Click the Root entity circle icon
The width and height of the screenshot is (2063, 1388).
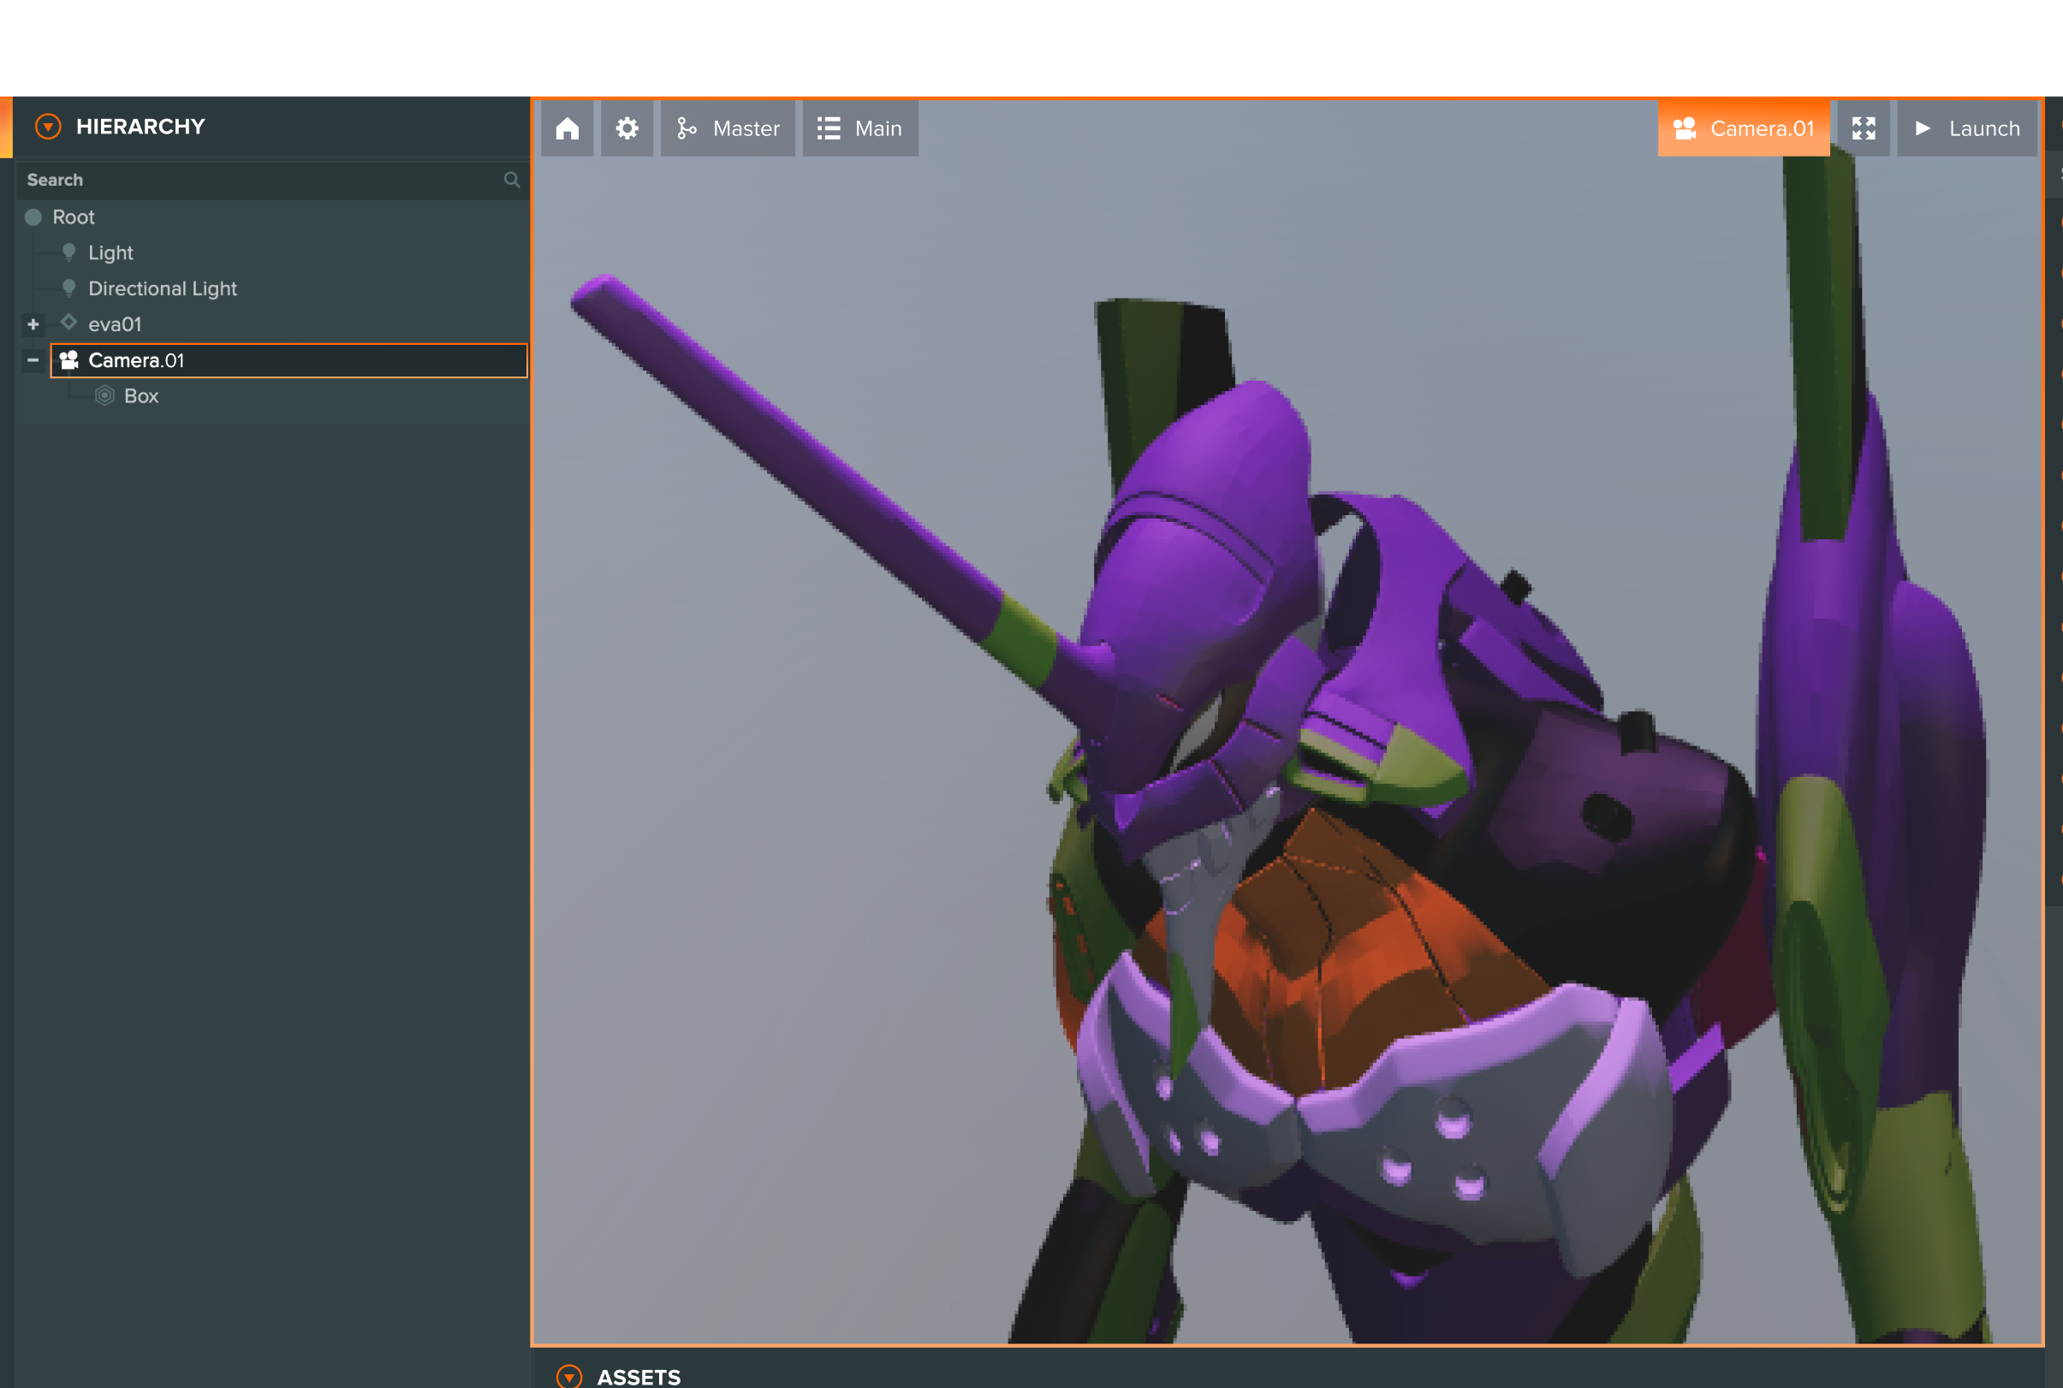pyautogui.click(x=33, y=217)
